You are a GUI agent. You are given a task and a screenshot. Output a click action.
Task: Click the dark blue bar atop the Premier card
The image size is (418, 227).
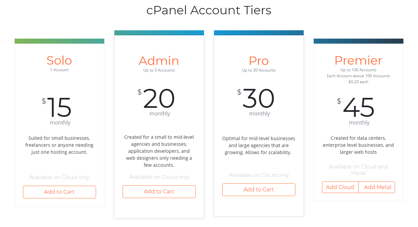coord(359,41)
